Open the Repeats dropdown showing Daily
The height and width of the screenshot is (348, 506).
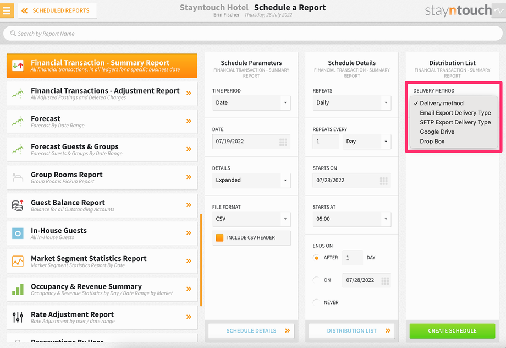pyautogui.click(x=352, y=103)
